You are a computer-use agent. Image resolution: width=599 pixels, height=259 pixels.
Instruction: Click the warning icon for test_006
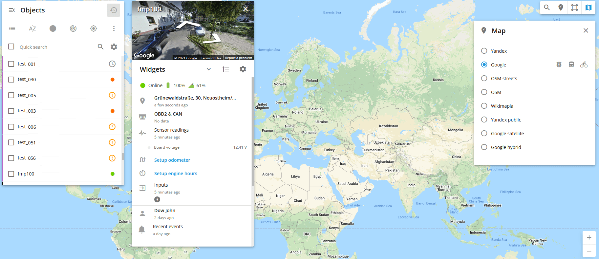coord(112,127)
